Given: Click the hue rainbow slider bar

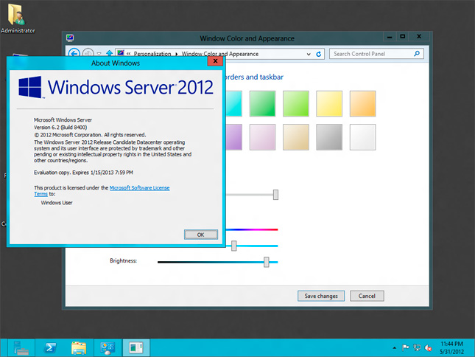Looking at the screenshot, I should tap(252, 229).
